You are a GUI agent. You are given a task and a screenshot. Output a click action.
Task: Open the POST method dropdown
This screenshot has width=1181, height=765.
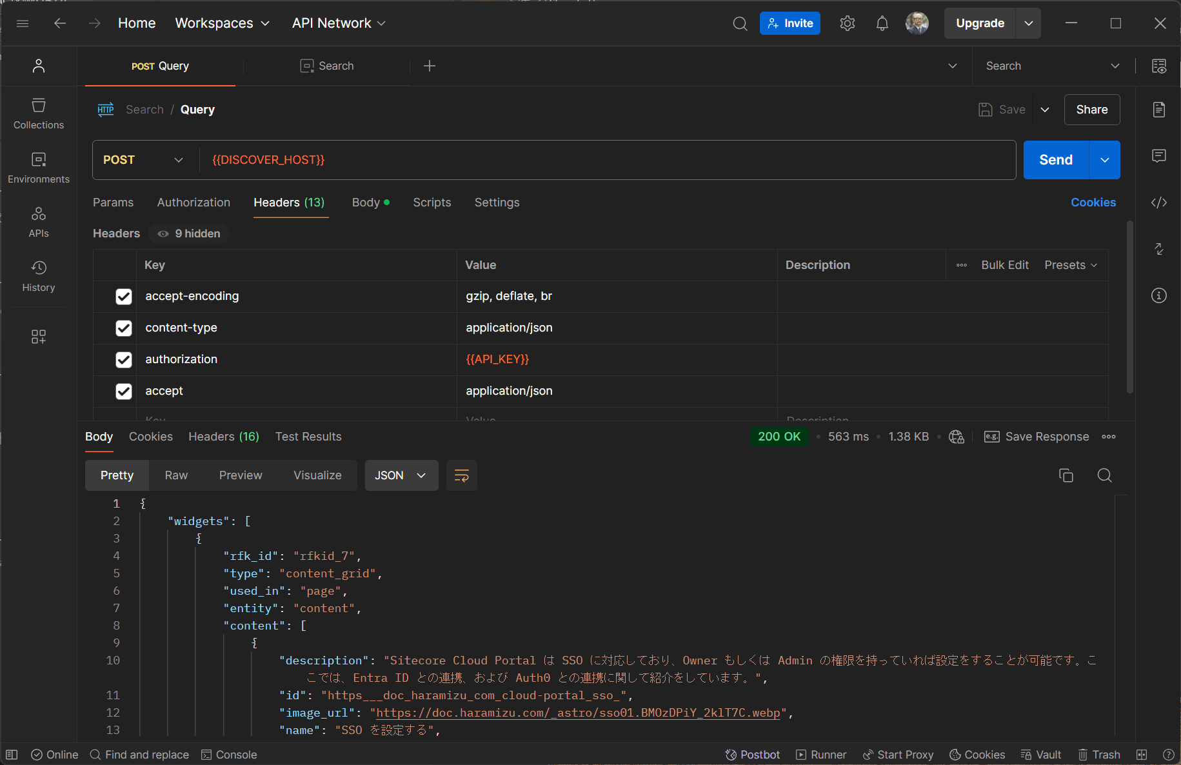143,160
